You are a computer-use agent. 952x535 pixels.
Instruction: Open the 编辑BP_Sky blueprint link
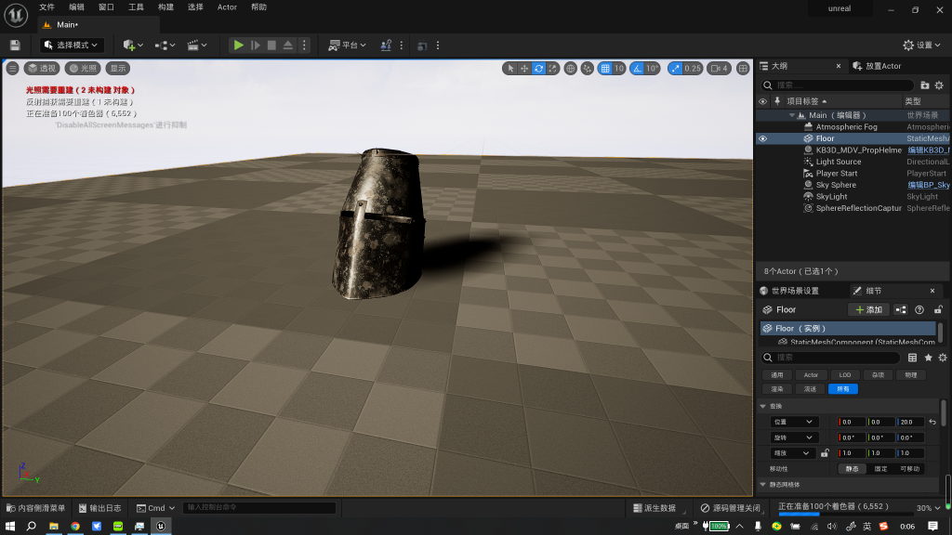coord(929,185)
